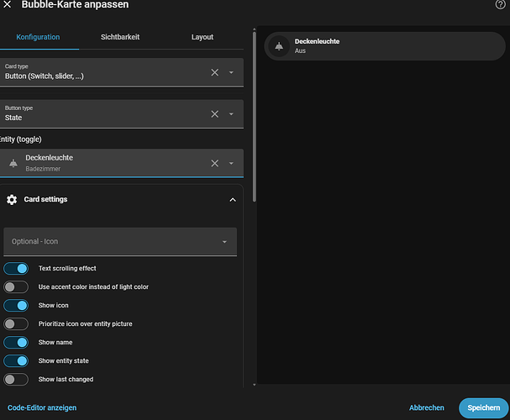This screenshot has width=510, height=420.
Task: Close the Bubble-Karte anpassen dialog
Action: click(8, 4)
